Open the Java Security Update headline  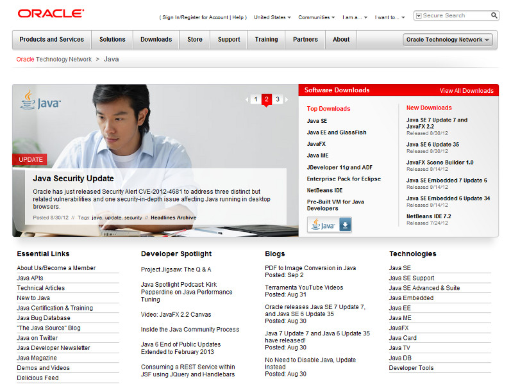[73, 179]
